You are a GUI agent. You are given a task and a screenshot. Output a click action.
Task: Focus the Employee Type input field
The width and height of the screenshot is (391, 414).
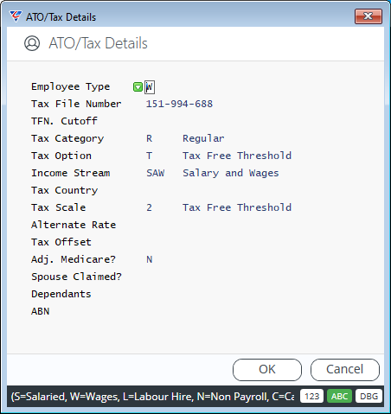point(150,87)
